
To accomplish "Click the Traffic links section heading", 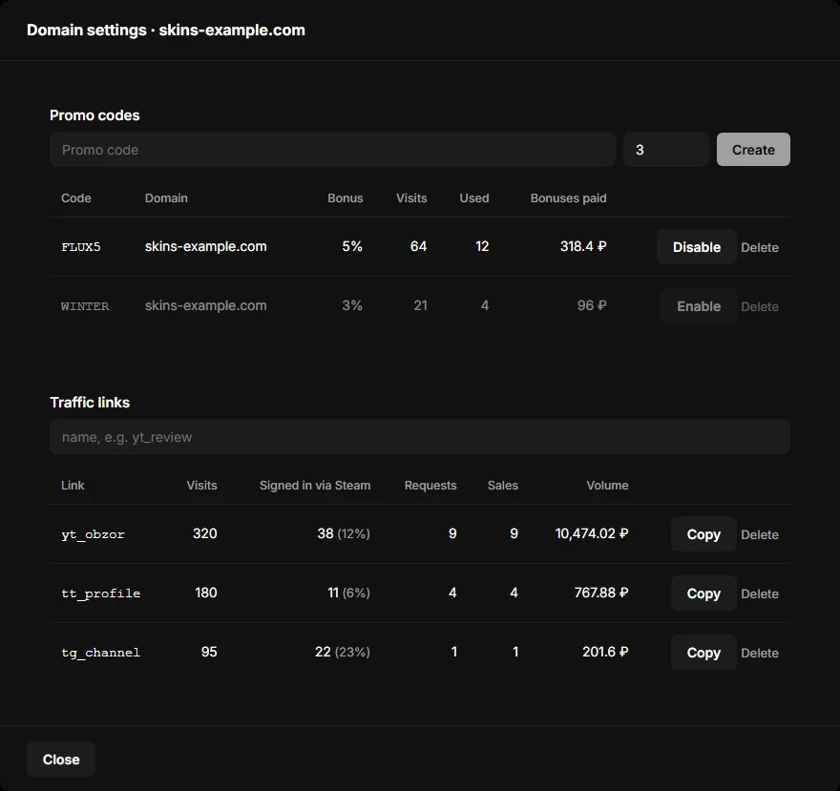I will [90, 403].
